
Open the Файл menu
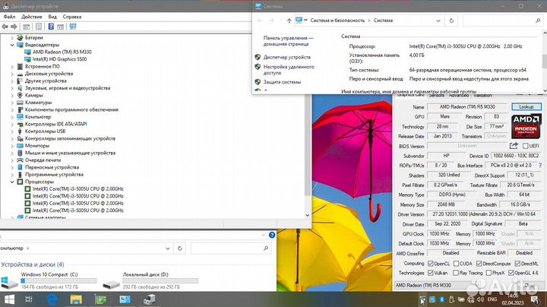(9, 17)
